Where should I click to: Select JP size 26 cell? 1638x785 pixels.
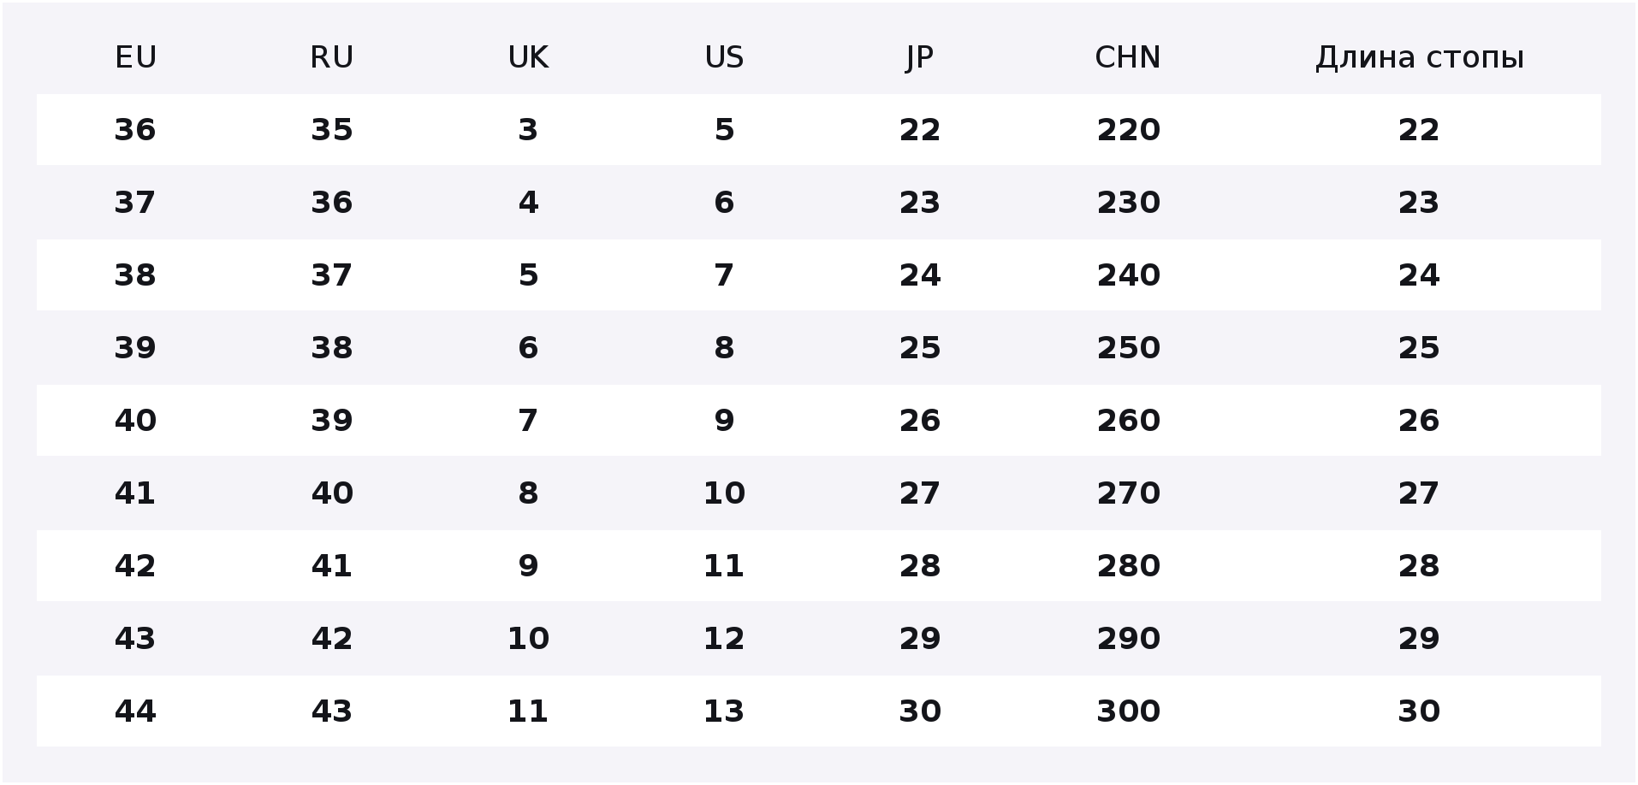coord(920,421)
